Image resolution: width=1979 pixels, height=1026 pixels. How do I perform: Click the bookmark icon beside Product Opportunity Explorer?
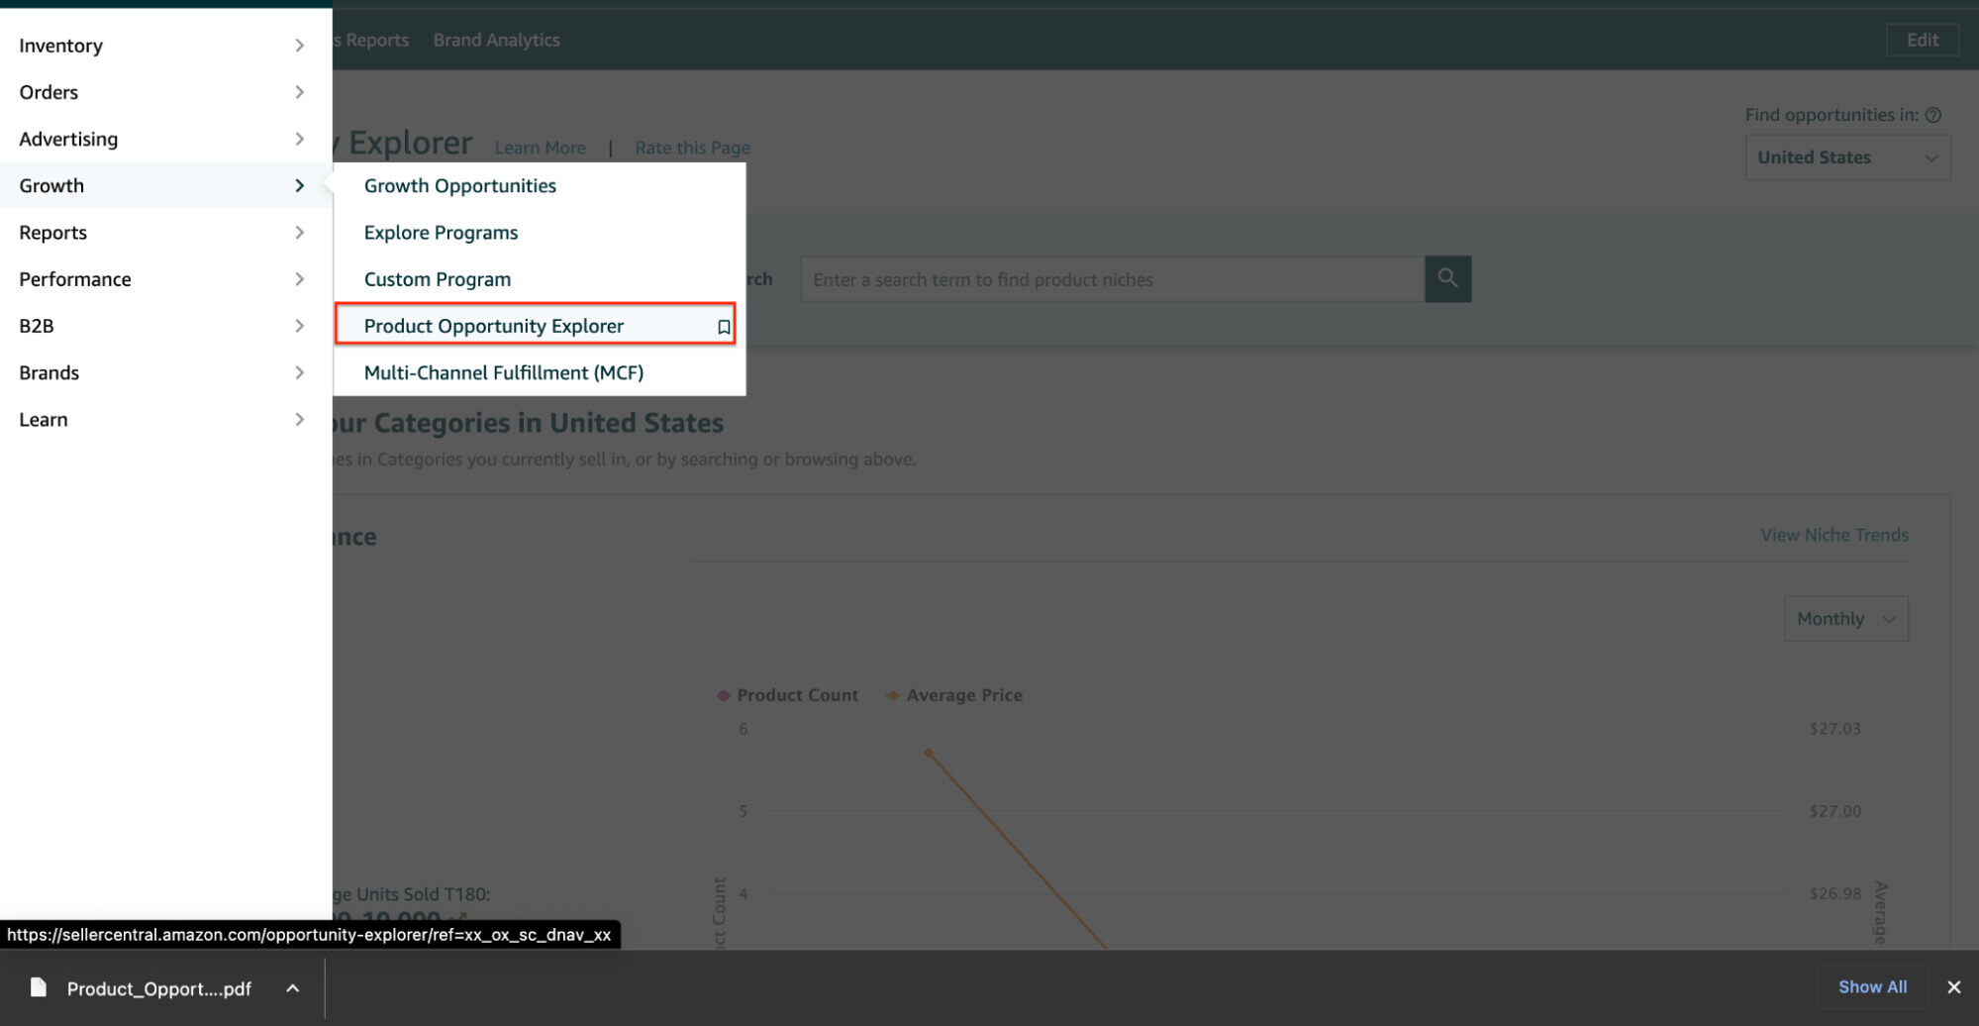coord(724,325)
